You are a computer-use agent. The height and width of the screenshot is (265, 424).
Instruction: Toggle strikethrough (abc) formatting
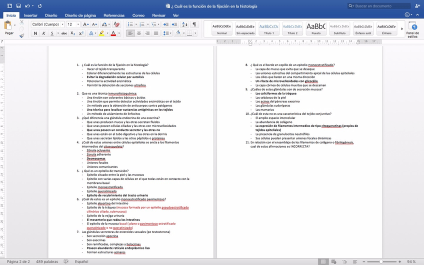tap(64, 33)
